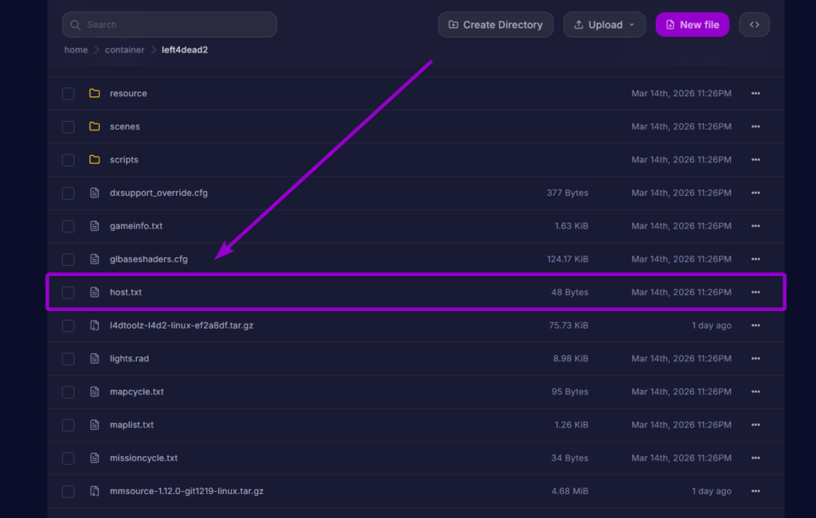816x518 pixels.
Task: Click the folder icon beside scripts
Action: 94,159
